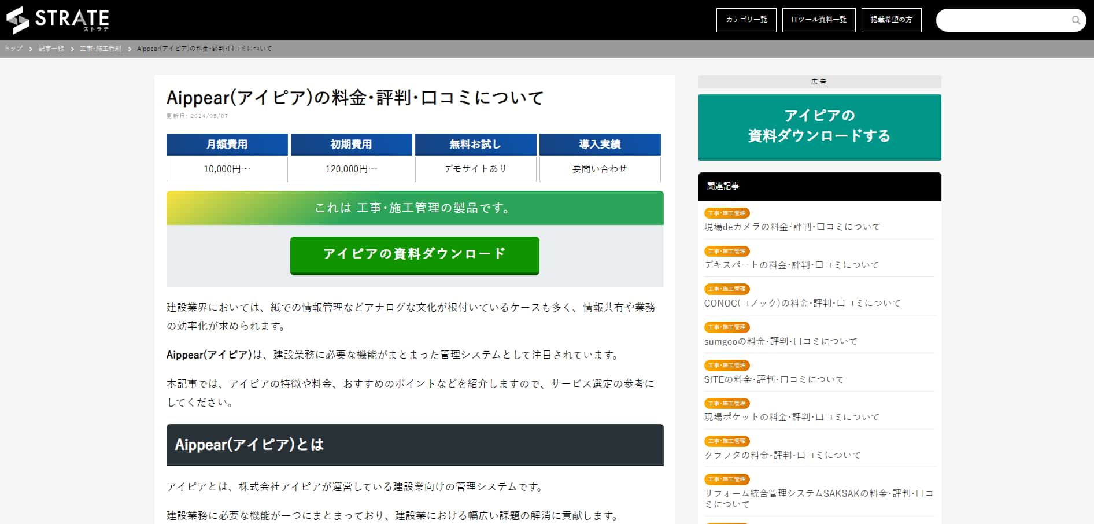The height and width of the screenshot is (524, 1094).
Task: Click the category tag above 現場deカメラ
Action: pyautogui.click(x=727, y=213)
